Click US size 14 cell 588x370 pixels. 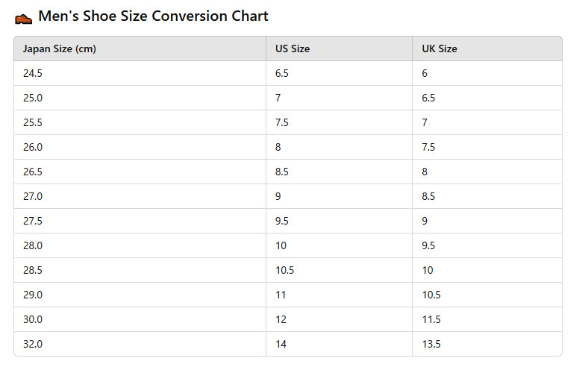pos(339,344)
